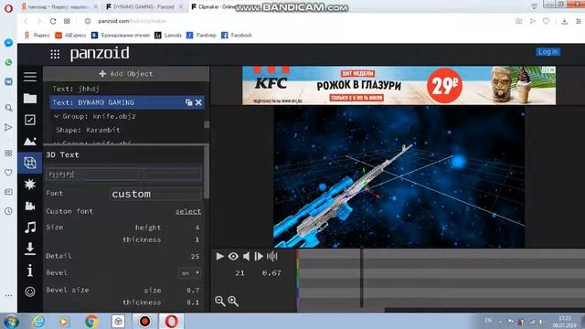Click the frame number 21 field
The height and width of the screenshot is (329, 585).
tap(239, 273)
